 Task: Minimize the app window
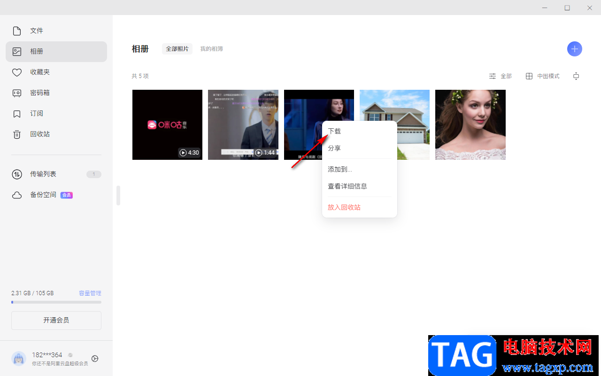(545, 8)
